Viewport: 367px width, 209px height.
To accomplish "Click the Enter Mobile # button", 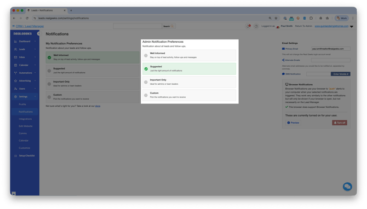I will click(341, 74).
